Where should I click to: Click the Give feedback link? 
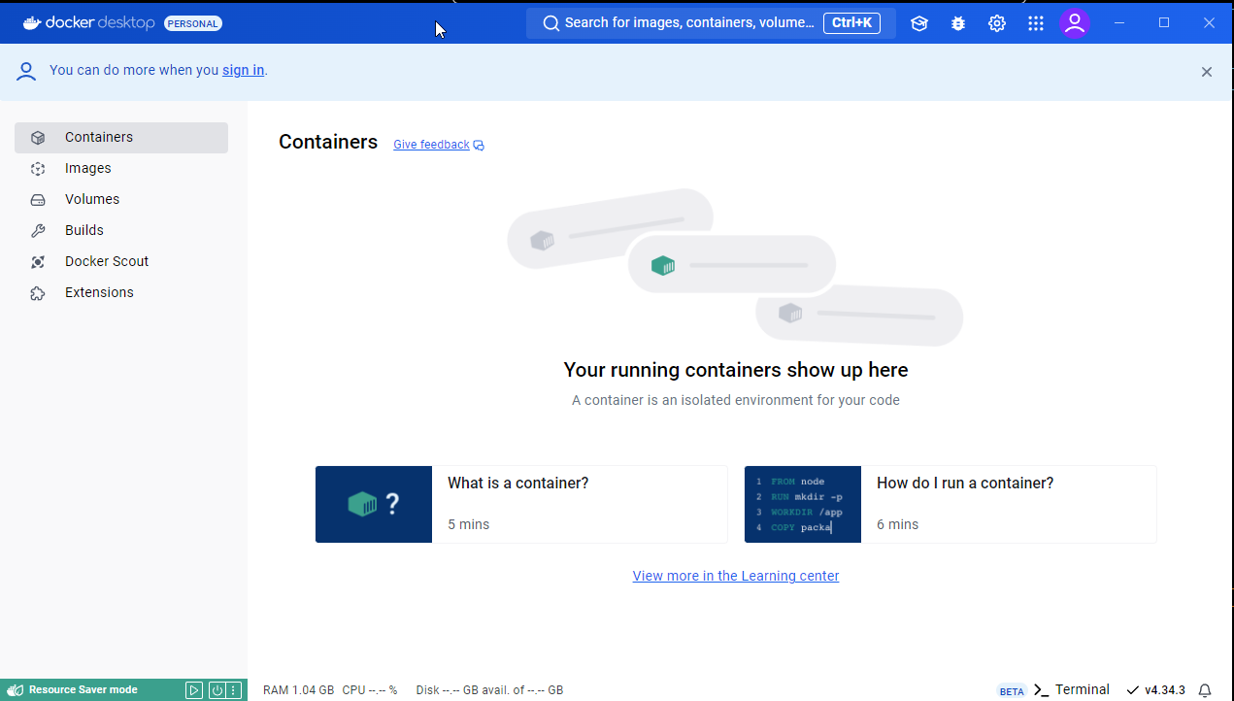tap(431, 145)
